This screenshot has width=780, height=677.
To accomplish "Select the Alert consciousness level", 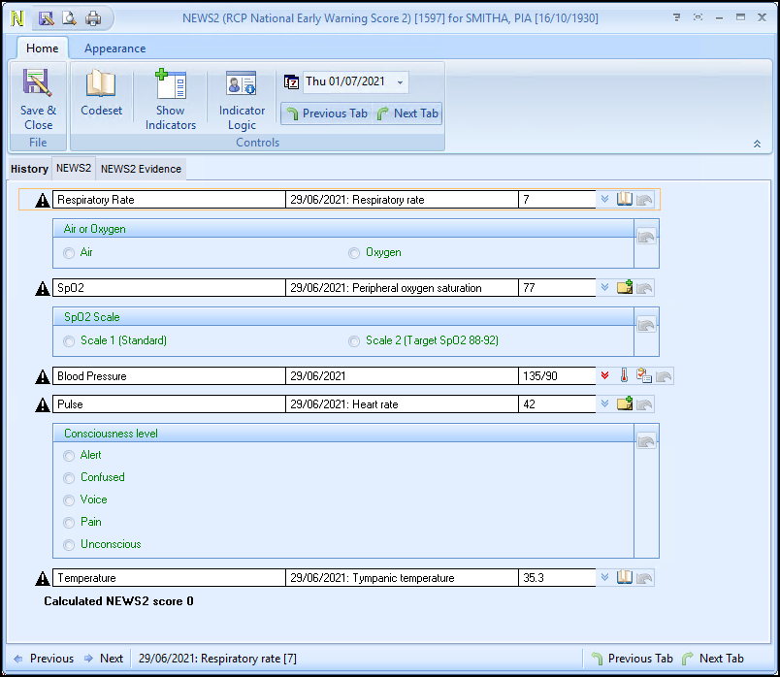I will point(69,456).
